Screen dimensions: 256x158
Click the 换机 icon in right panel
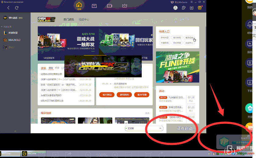point(250,44)
